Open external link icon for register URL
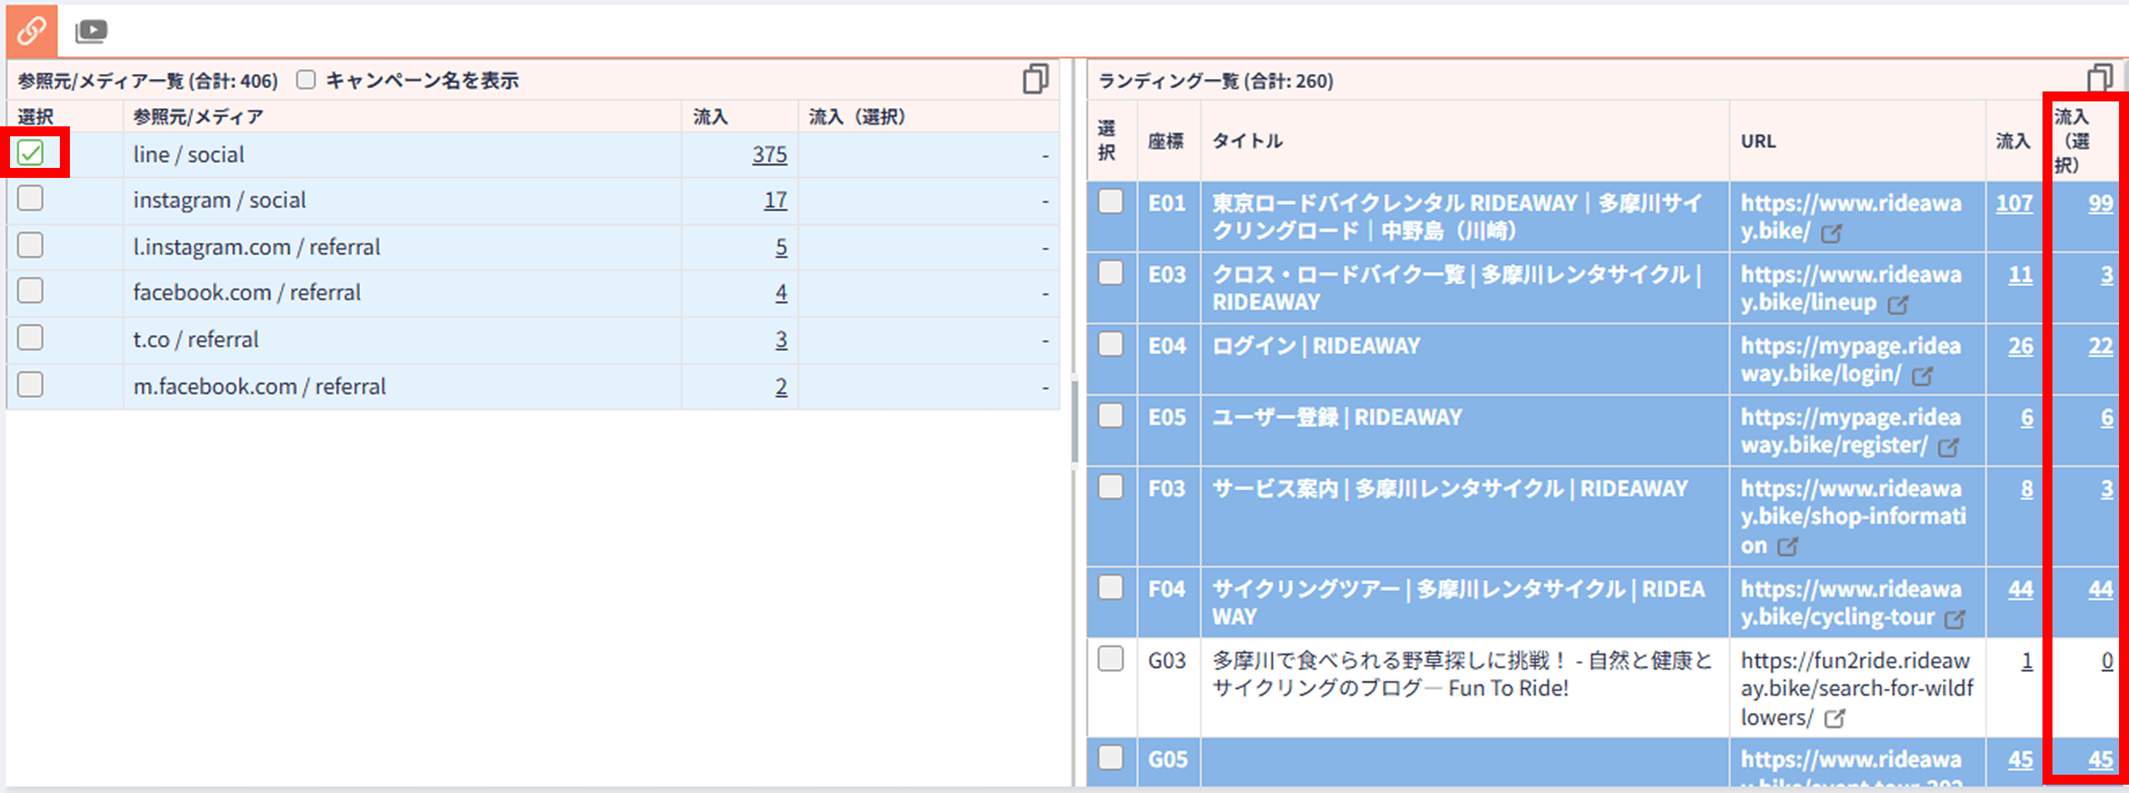2129x793 pixels. (x=1949, y=447)
